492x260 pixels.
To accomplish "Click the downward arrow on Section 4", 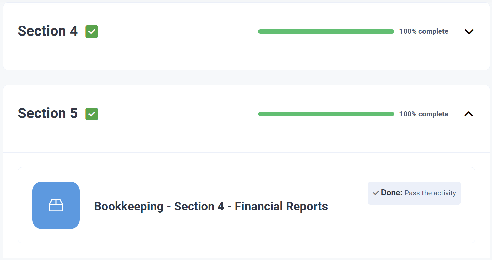I will pos(469,31).
